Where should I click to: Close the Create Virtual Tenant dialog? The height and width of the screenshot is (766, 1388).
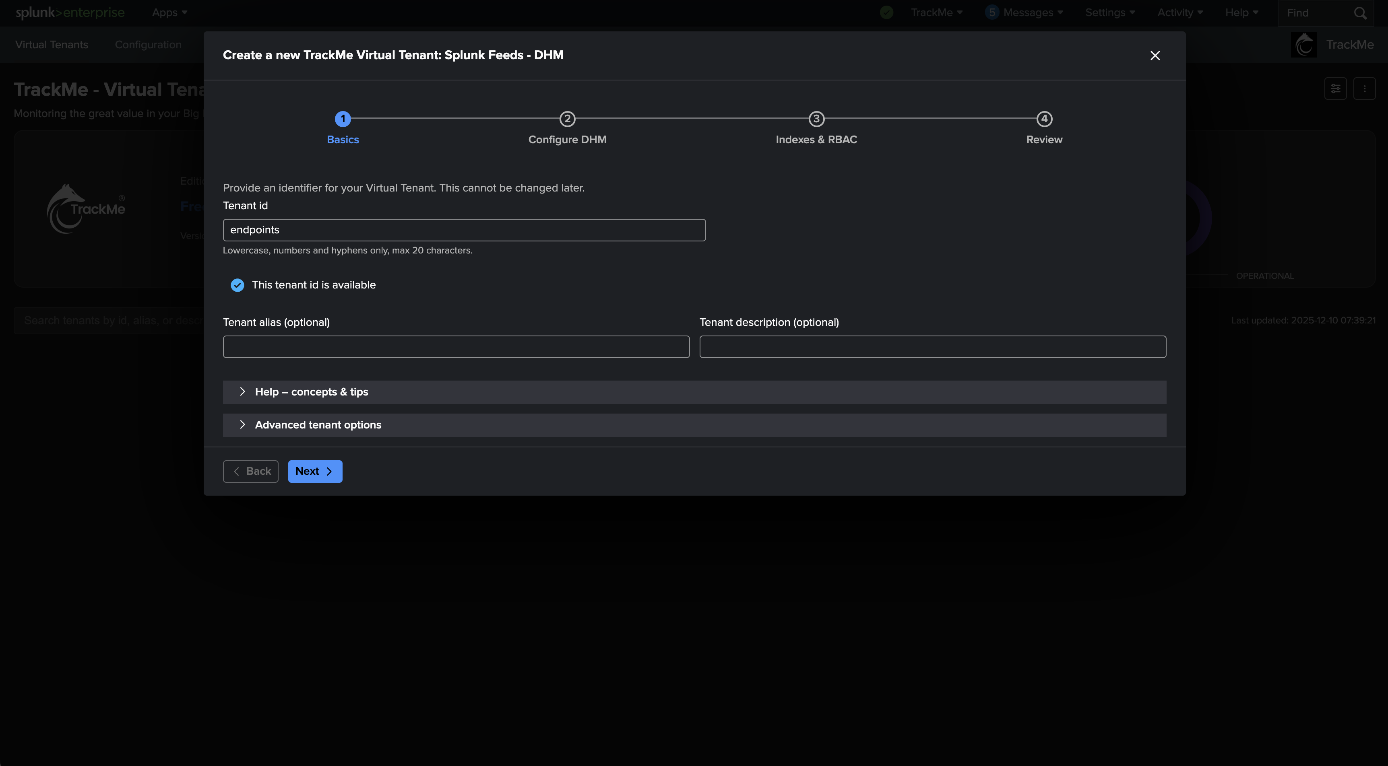[x=1155, y=56]
